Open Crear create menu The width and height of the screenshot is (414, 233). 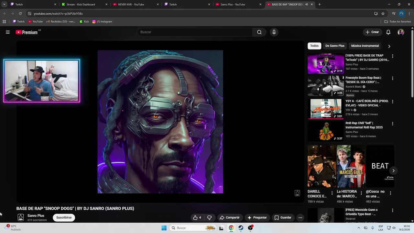pos(372,32)
